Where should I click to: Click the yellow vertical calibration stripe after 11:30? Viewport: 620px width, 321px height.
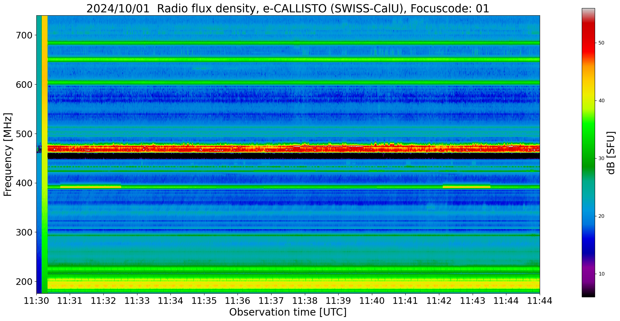[45, 154]
